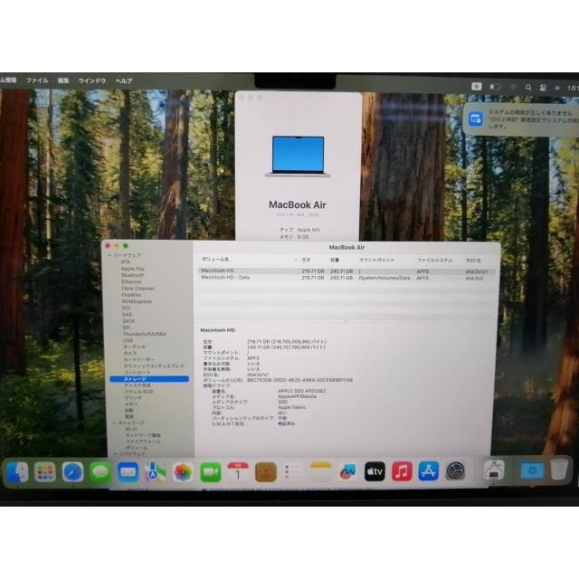Open Finder from the Dock

coord(17,472)
